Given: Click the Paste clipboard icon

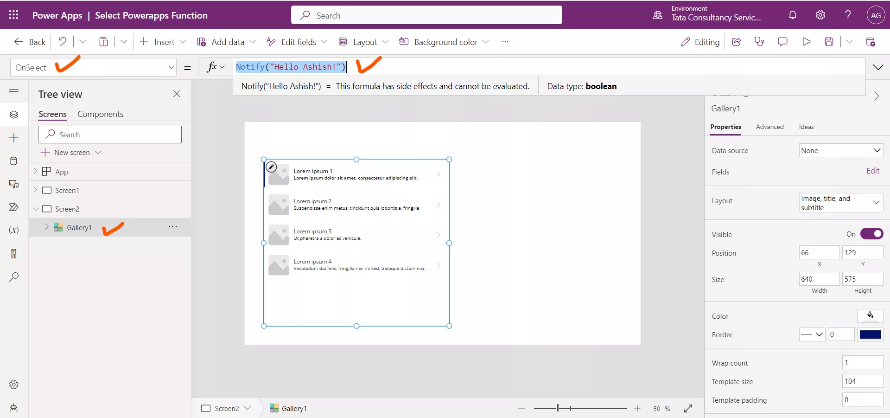Looking at the screenshot, I should pyautogui.click(x=103, y=42).
